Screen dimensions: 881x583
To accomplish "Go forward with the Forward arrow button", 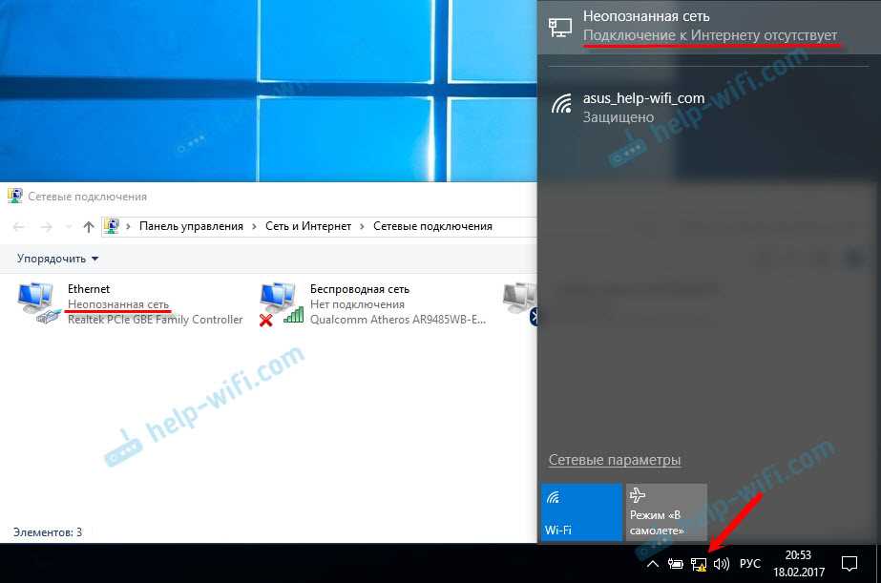I will (47, 227).
